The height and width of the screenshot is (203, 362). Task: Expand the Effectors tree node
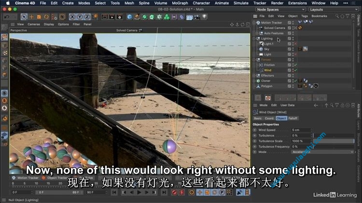click(254, 75)
